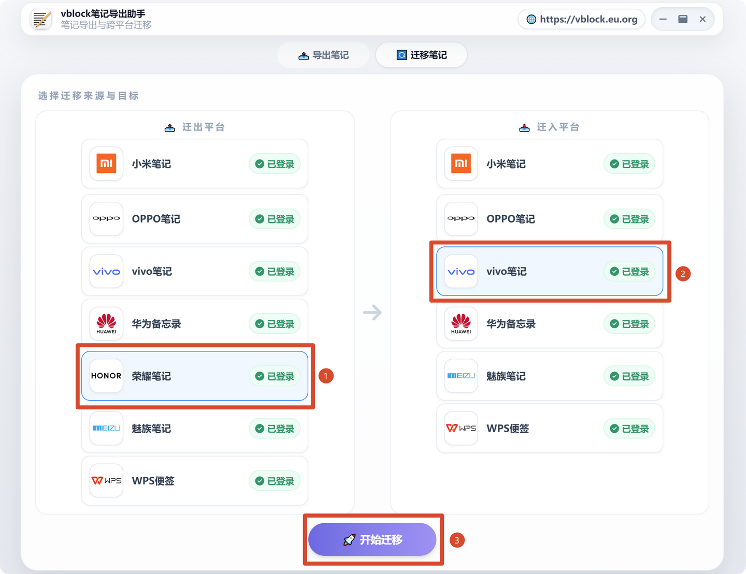Select 小米笔记 as source platform
746x574 pixels.
pos(195,164)
